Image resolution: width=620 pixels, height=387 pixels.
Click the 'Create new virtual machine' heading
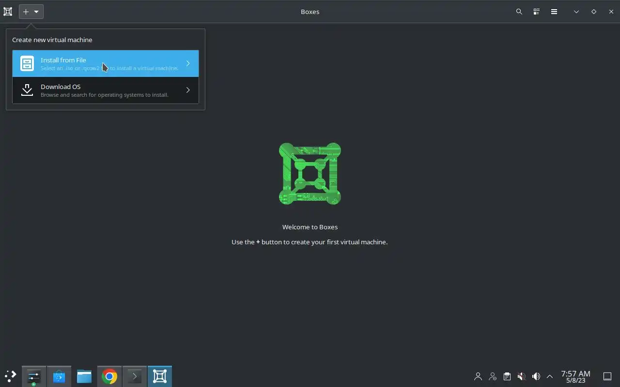point(52,40)
